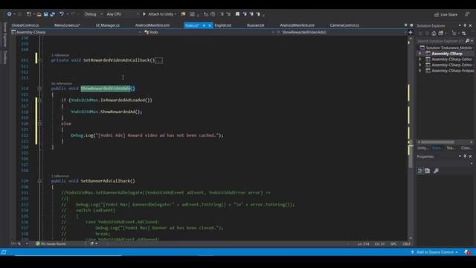Switch to the Team Explorer panel tab
Screen dimensions: 476x268
click(451, 148)
